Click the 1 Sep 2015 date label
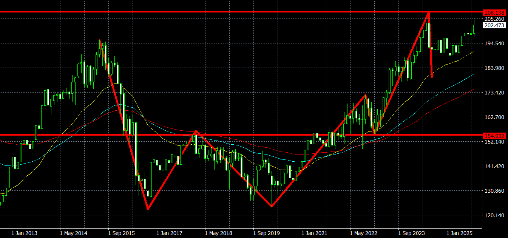 [x=122, y=233]
